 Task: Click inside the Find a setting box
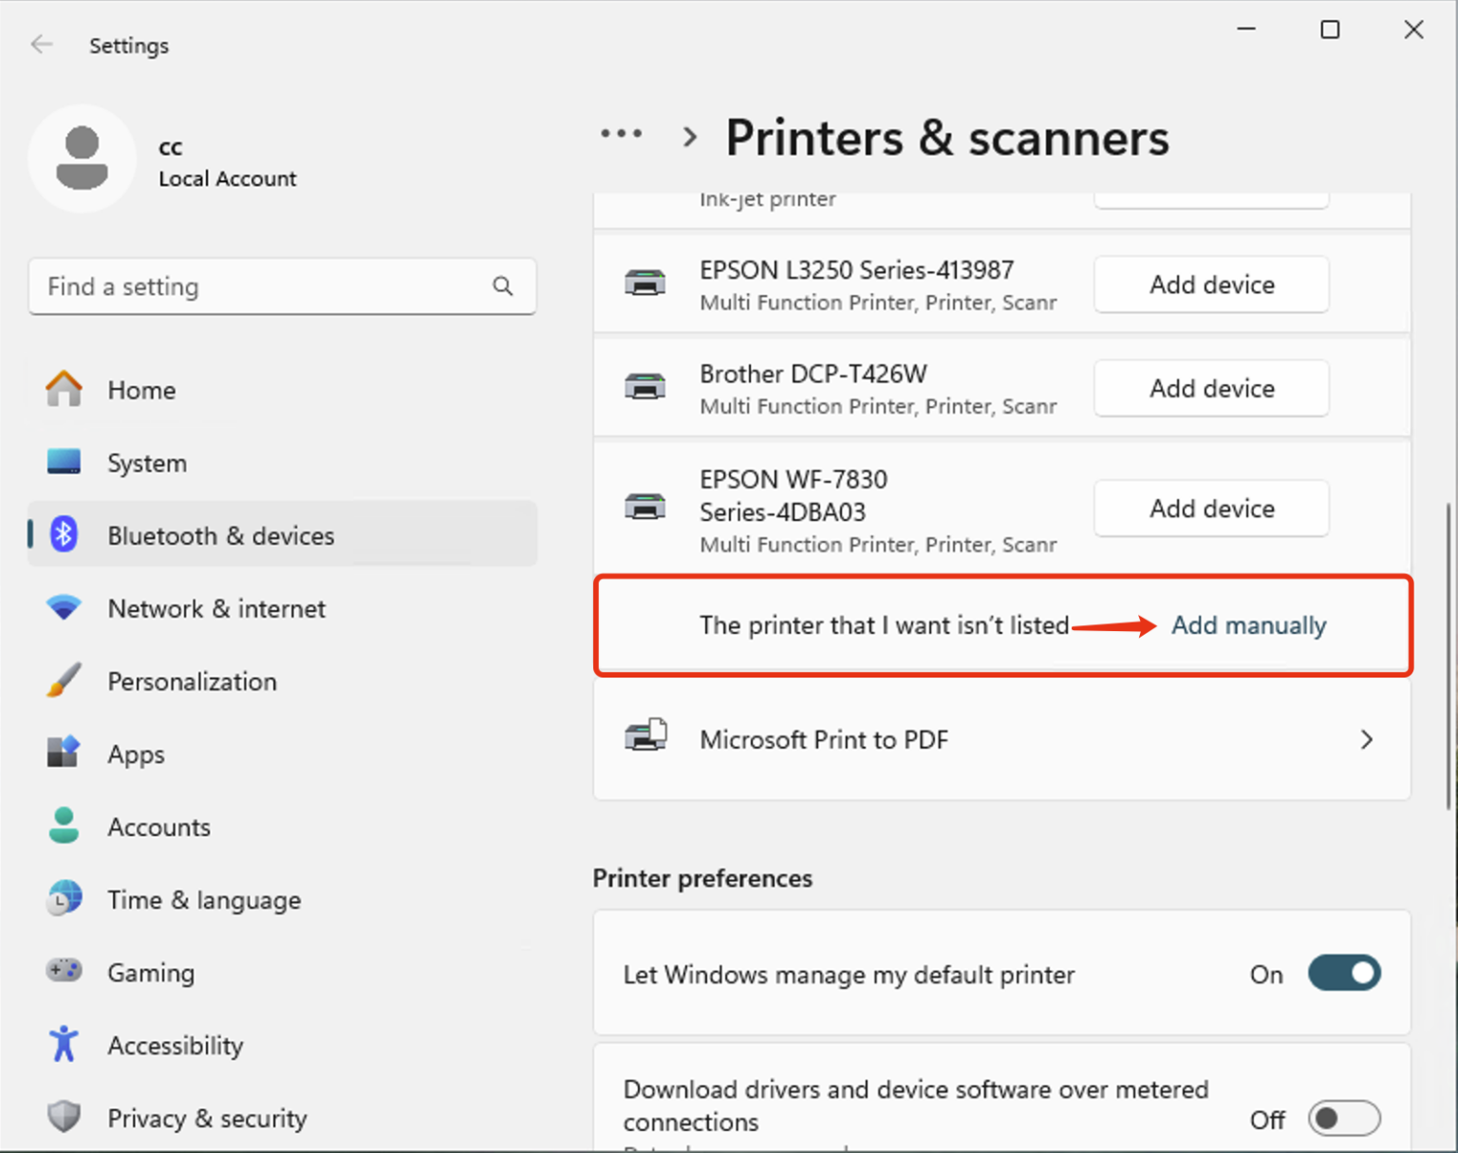(x=237, y=287)
